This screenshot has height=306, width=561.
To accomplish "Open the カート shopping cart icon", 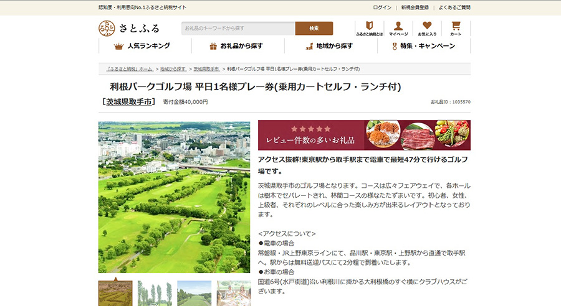I will pos(456,29).
